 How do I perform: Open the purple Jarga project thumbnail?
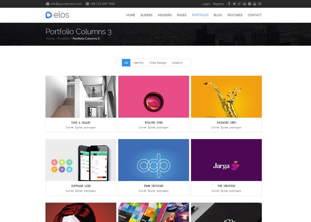226,160
